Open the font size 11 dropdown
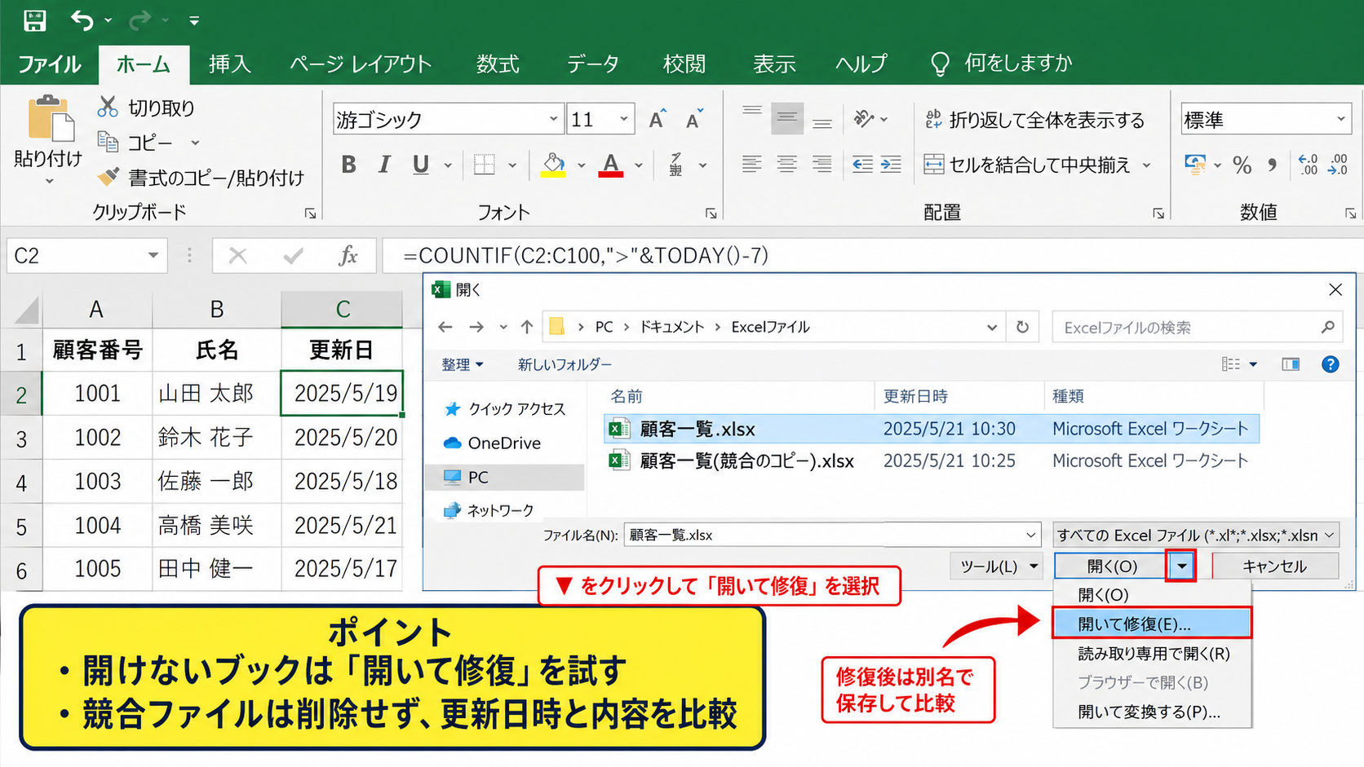 point(624,120)
